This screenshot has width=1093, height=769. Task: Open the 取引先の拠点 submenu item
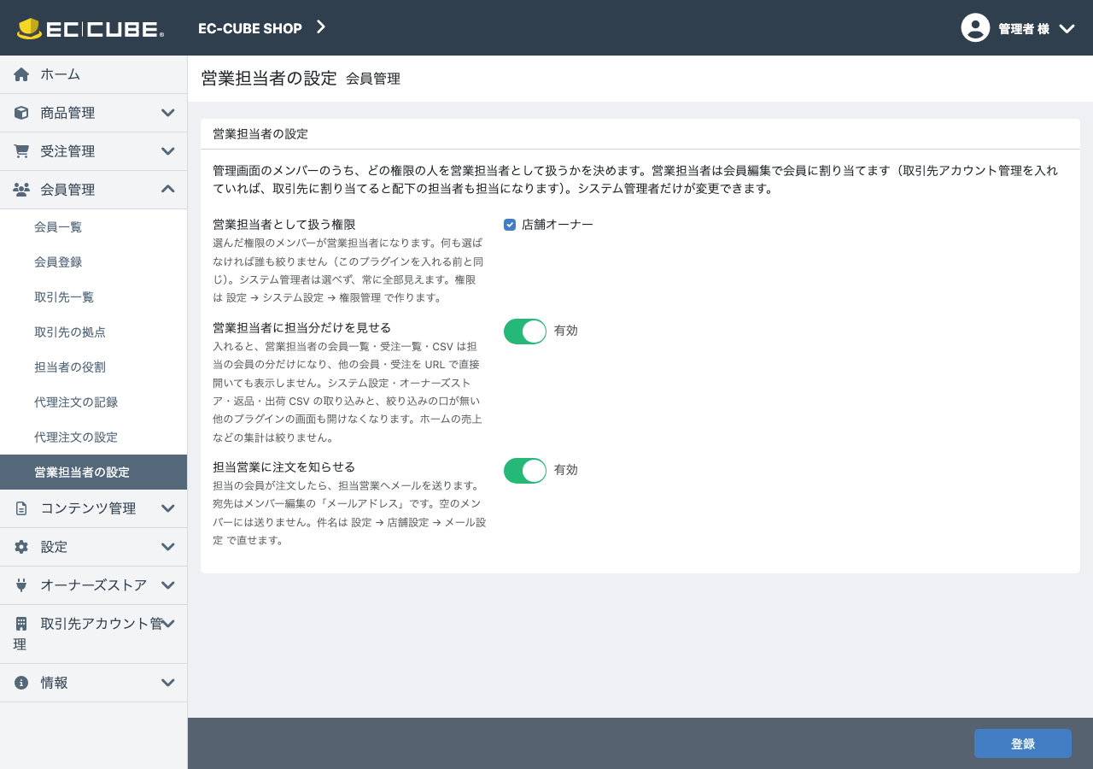(93, 332)
